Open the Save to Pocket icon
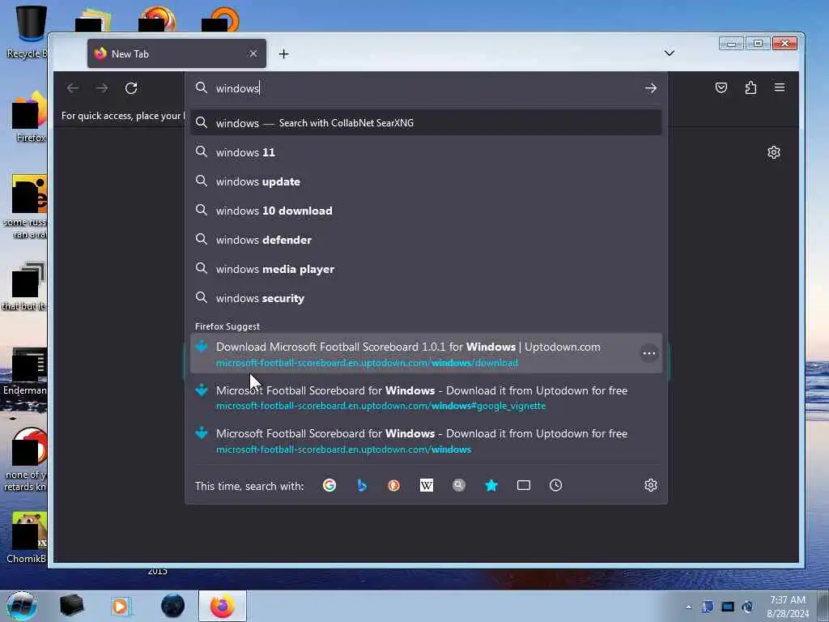The image size is (829, 622). pyautogui.click(x=721, y=87)
